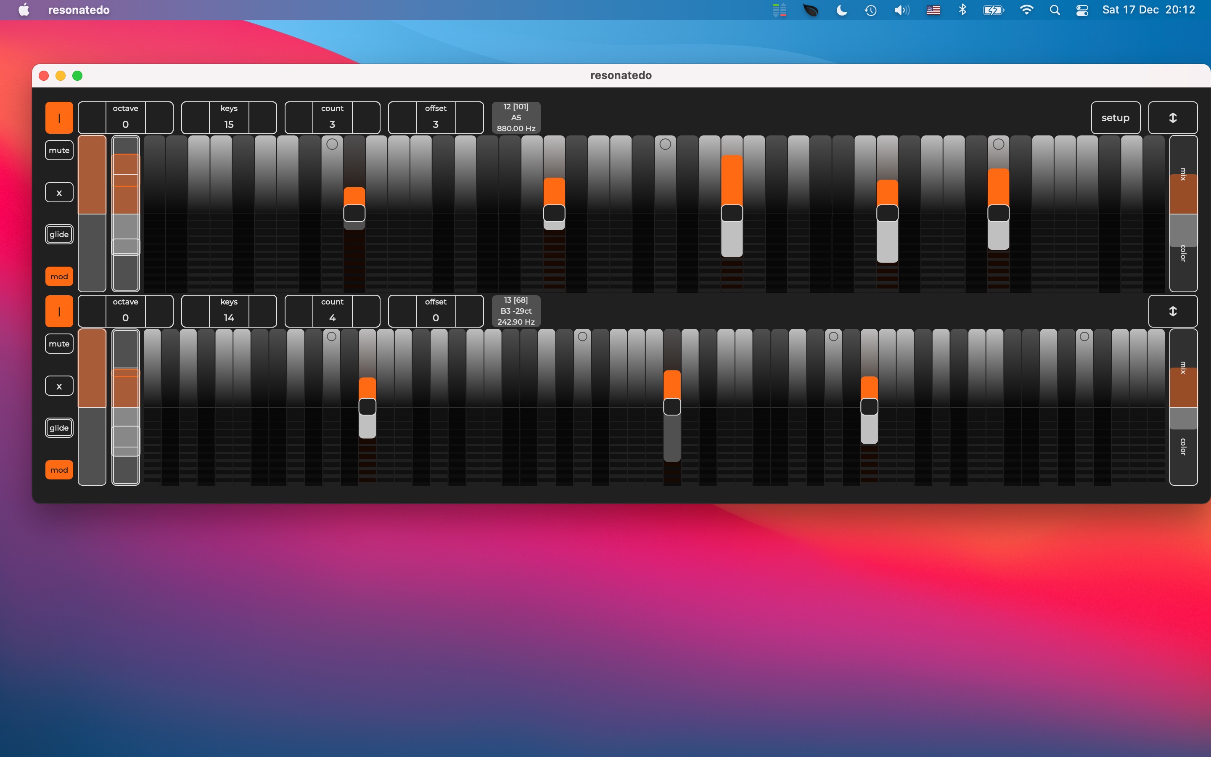Click the third circle marker key in bottom keyboard
Screen dimensions: 1211x757
click(833, 337)
